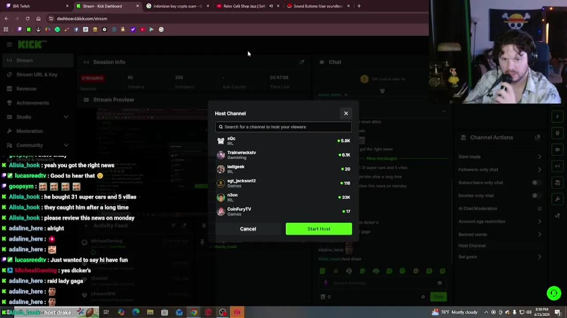567x318 pixels.
Task: Open chat settings gear icon
Action: click(423, 297)
